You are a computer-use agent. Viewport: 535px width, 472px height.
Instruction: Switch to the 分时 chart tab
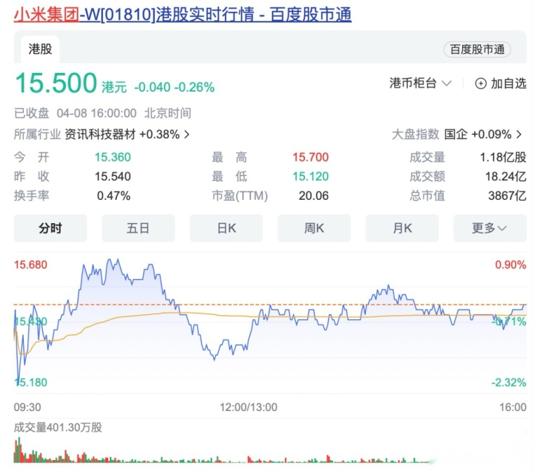[x=50, y=228]
